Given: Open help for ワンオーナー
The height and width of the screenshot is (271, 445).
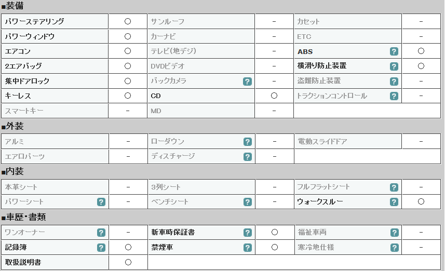Looking at the screenshot, I should click(x=101, y=233).
